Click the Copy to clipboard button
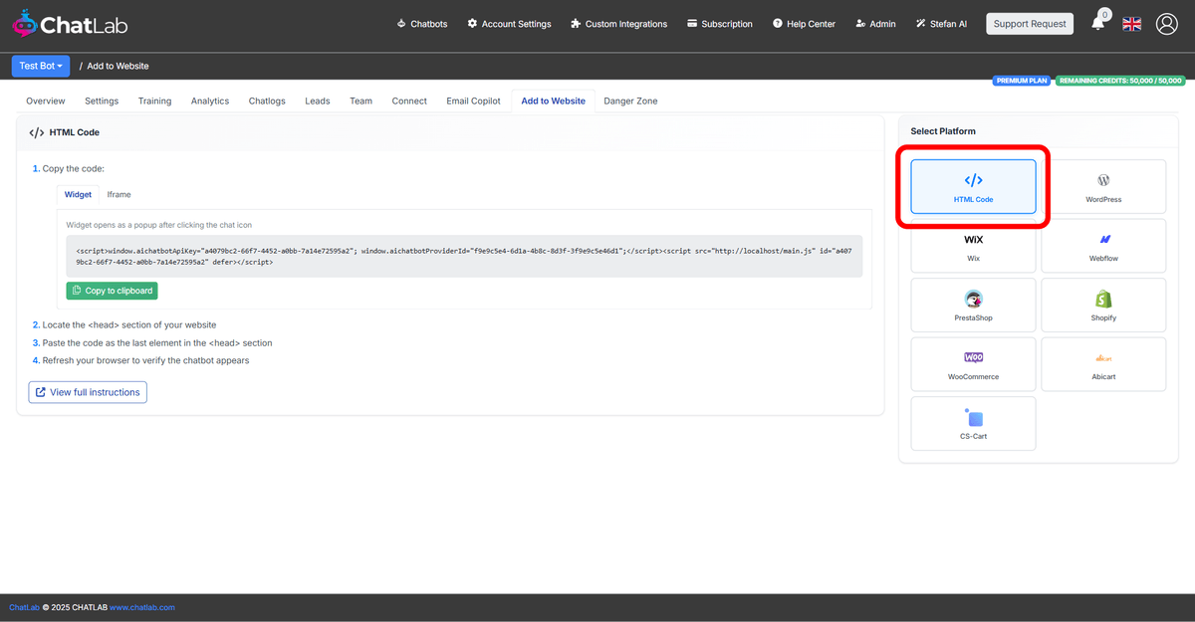 (x=112, y=290)
